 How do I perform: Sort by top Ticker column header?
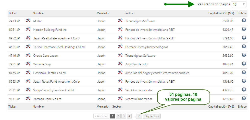[x=12, y=13]
